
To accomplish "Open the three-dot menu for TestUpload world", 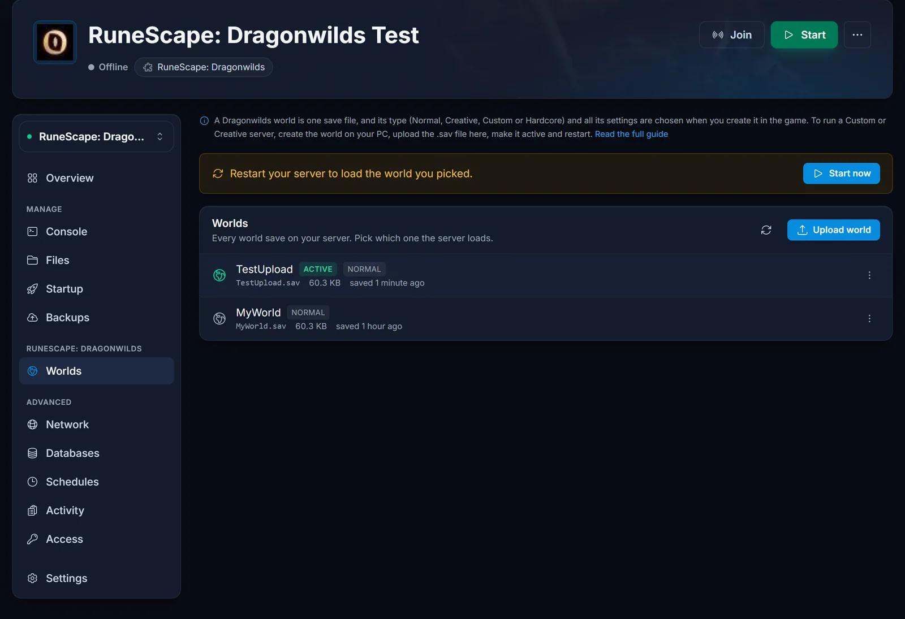I will (x=869, y=275).
